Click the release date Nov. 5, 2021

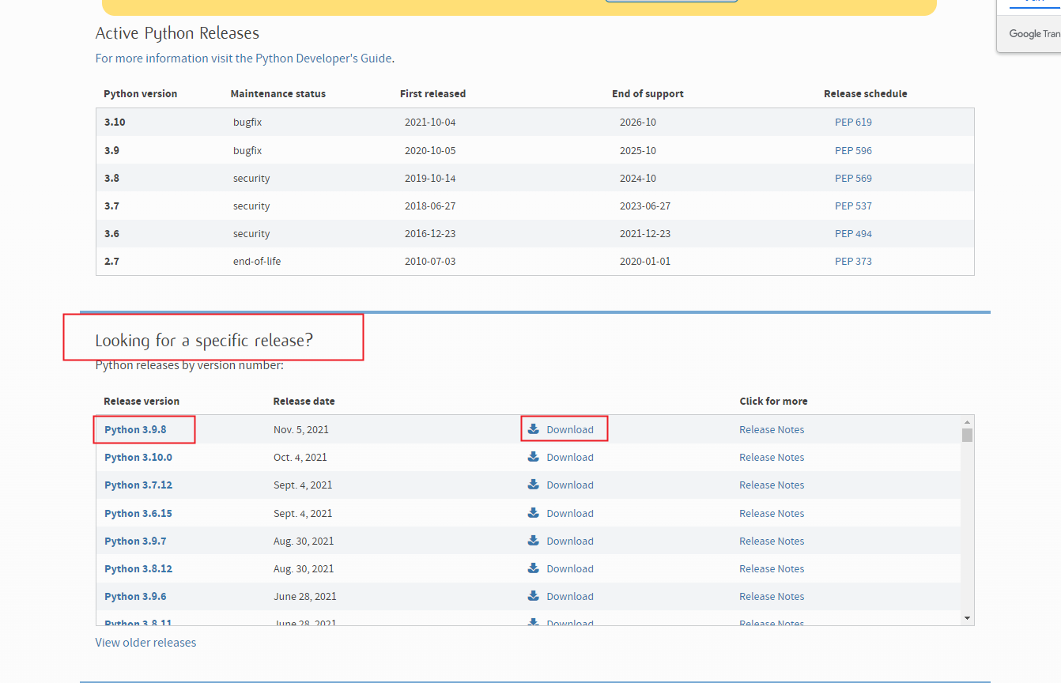301,430
